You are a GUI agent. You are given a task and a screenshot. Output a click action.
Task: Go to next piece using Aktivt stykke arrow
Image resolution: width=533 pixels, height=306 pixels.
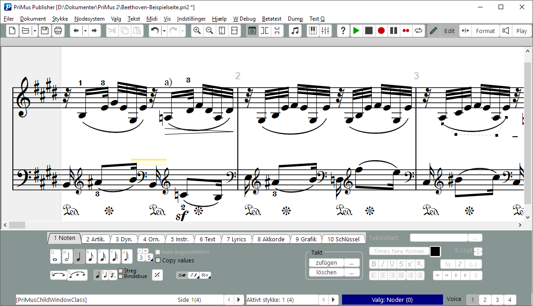(333, 300)
